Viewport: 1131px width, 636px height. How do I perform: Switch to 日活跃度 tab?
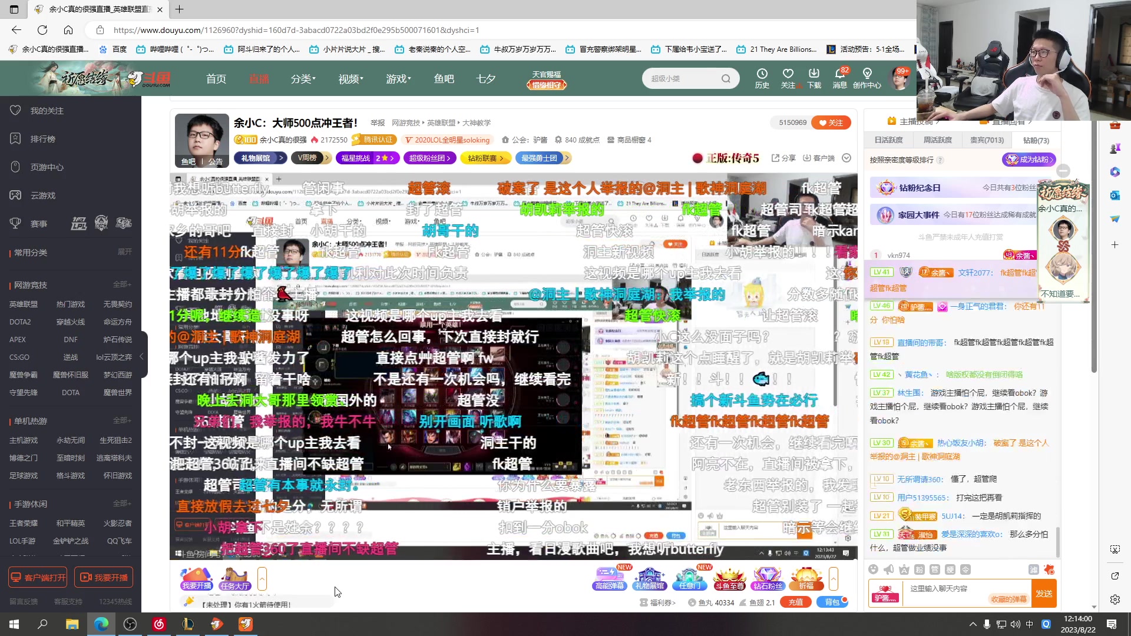(888, 140)
